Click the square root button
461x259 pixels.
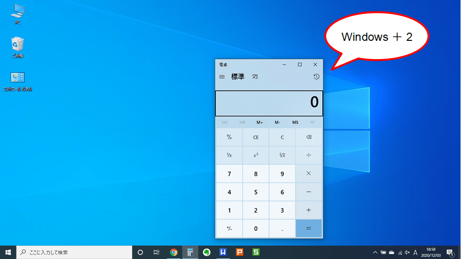coord(282,155)
